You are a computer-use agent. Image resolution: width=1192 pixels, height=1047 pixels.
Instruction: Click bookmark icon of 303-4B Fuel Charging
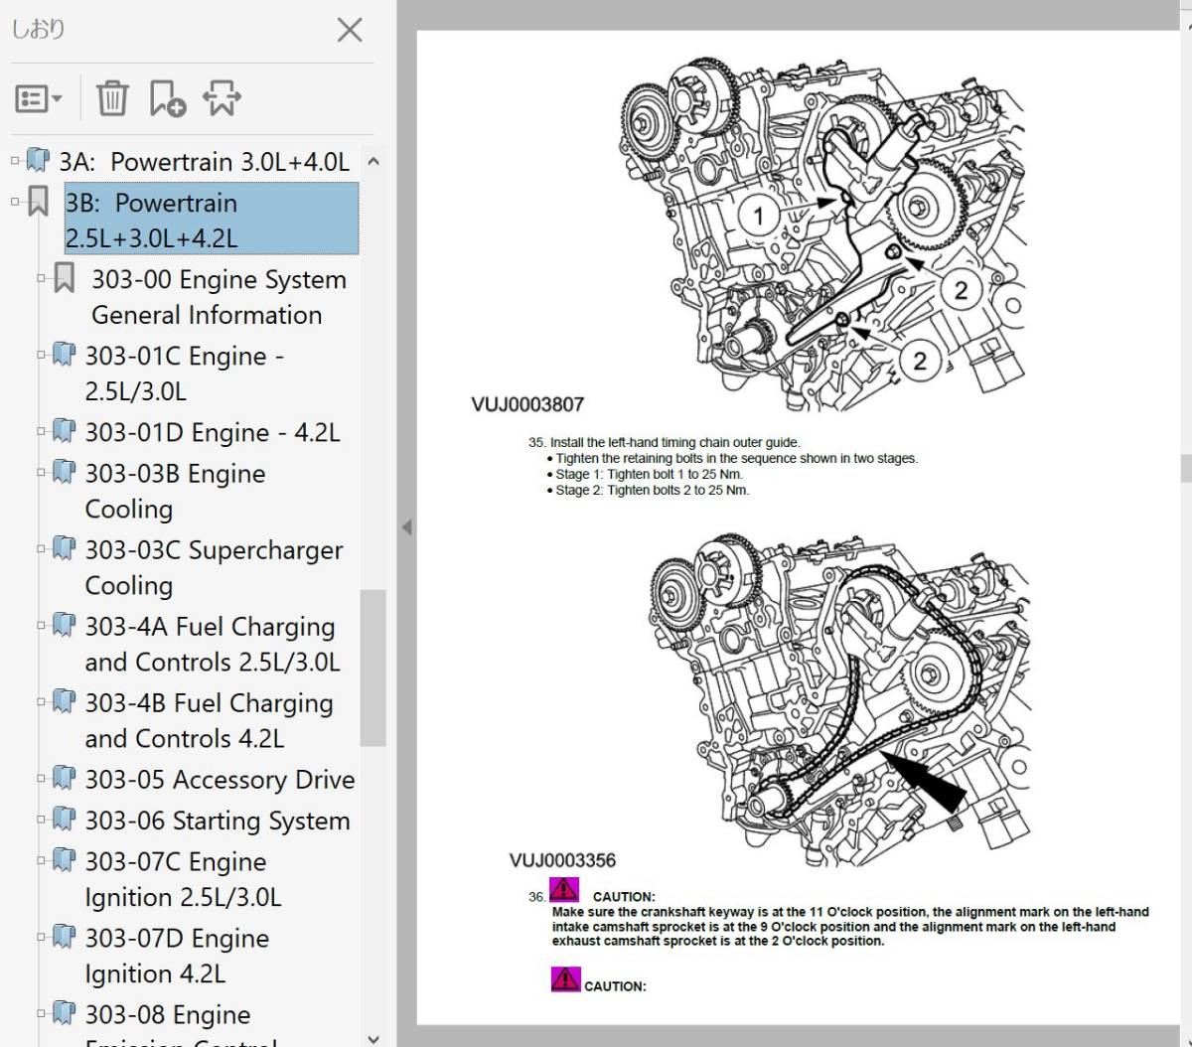click(64, 701)
